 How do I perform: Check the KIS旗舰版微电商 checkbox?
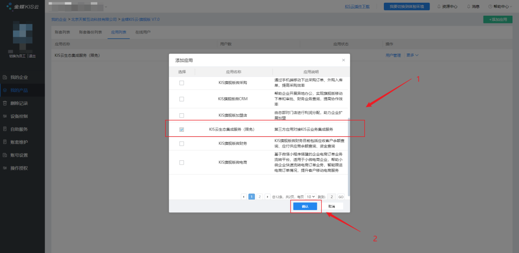point(181,162)
